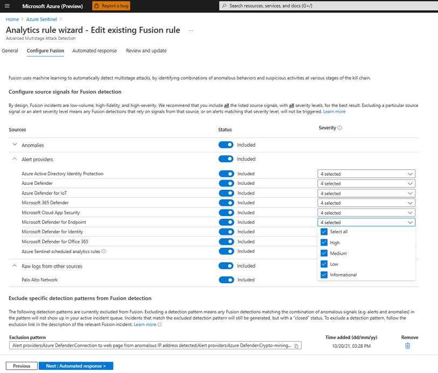This screenshot has width=438, height=373.
Task: Click the Report a bug button
Action: pos(111,6)
